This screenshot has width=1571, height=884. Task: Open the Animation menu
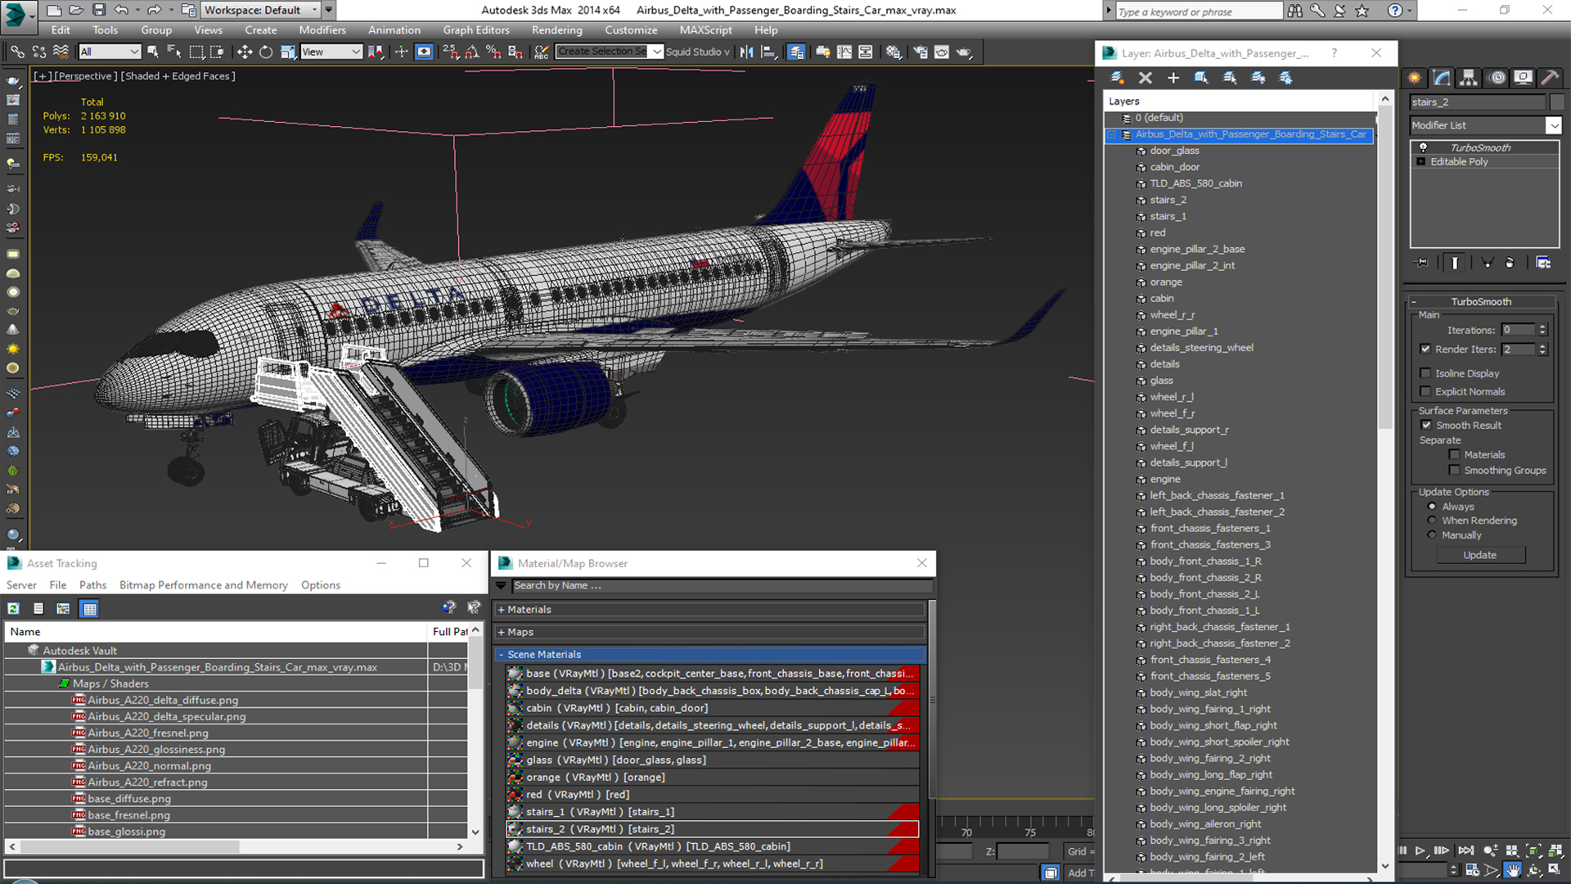tap(394, 30)
